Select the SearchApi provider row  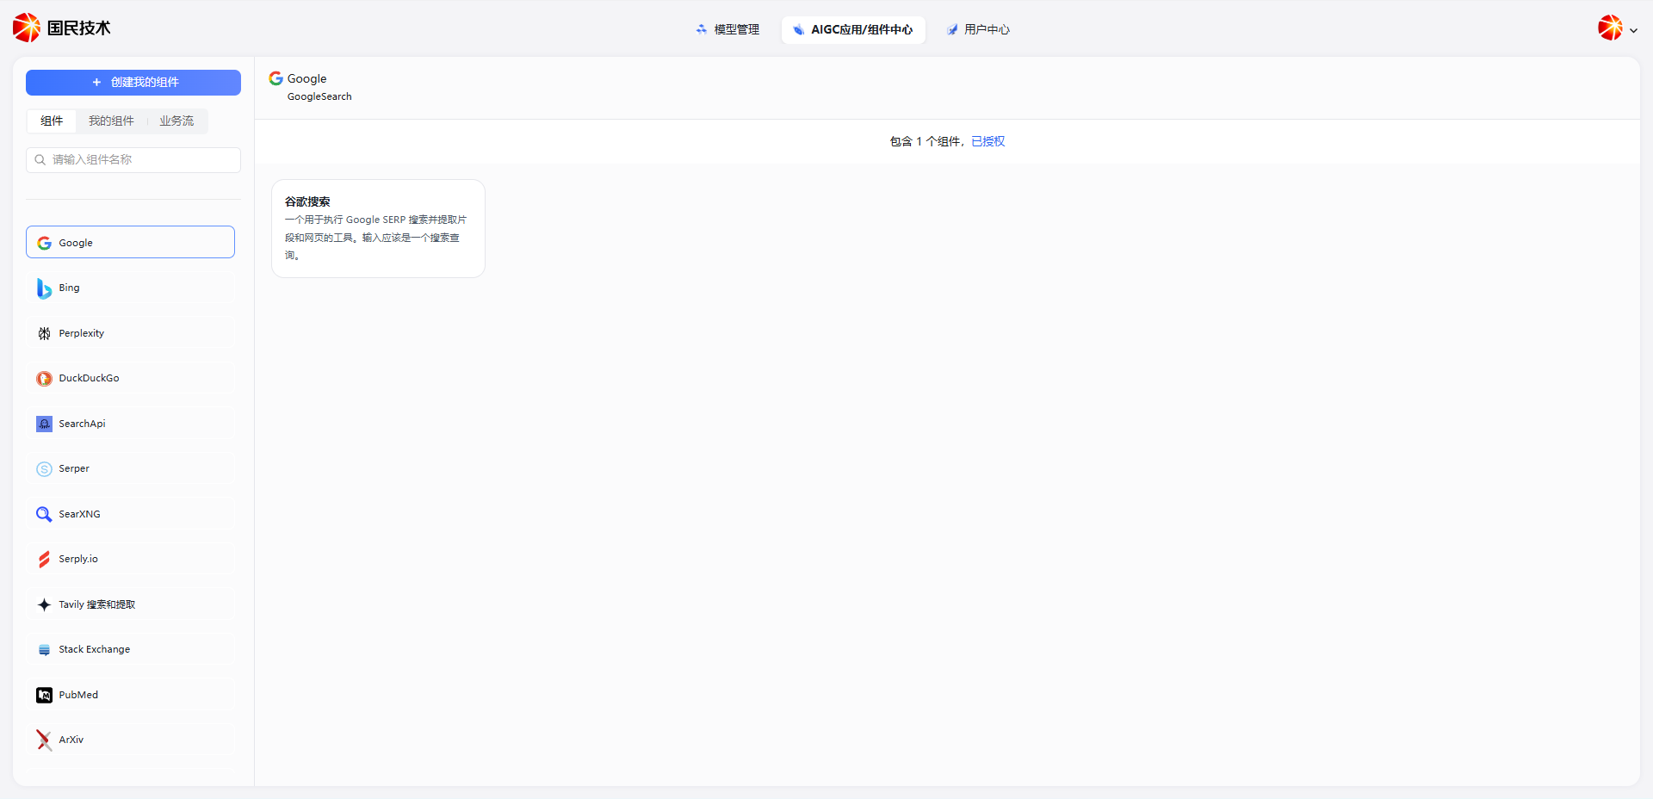130,424
